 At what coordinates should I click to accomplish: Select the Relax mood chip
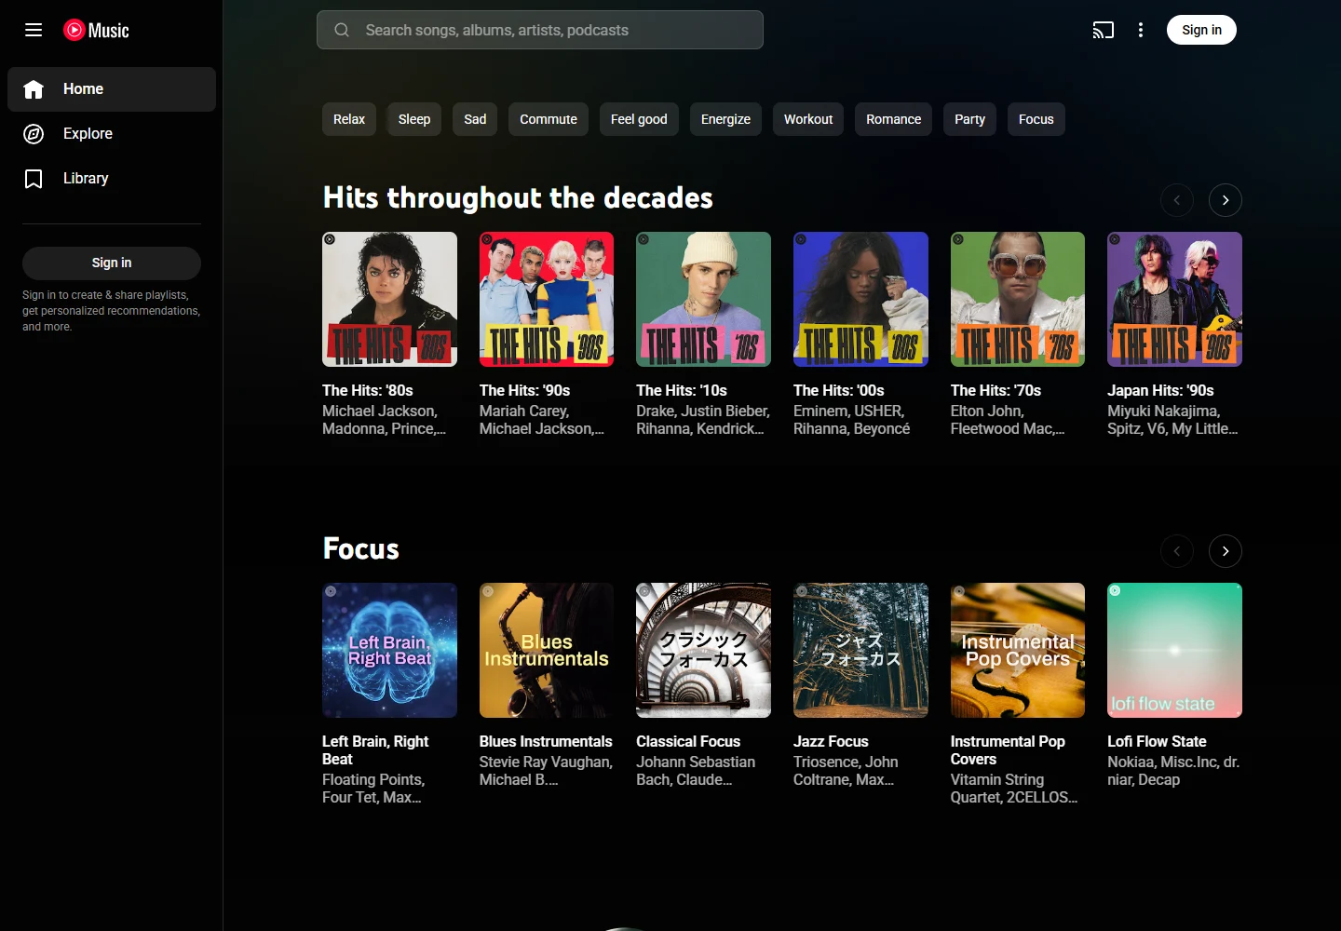(x=349, y=119)
